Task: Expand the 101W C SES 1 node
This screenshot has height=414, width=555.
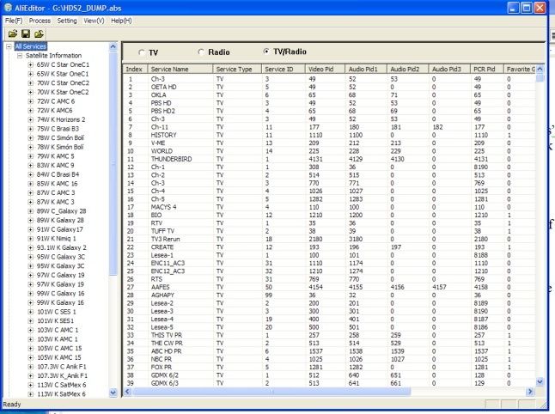Action: click(x=30, y=312)
